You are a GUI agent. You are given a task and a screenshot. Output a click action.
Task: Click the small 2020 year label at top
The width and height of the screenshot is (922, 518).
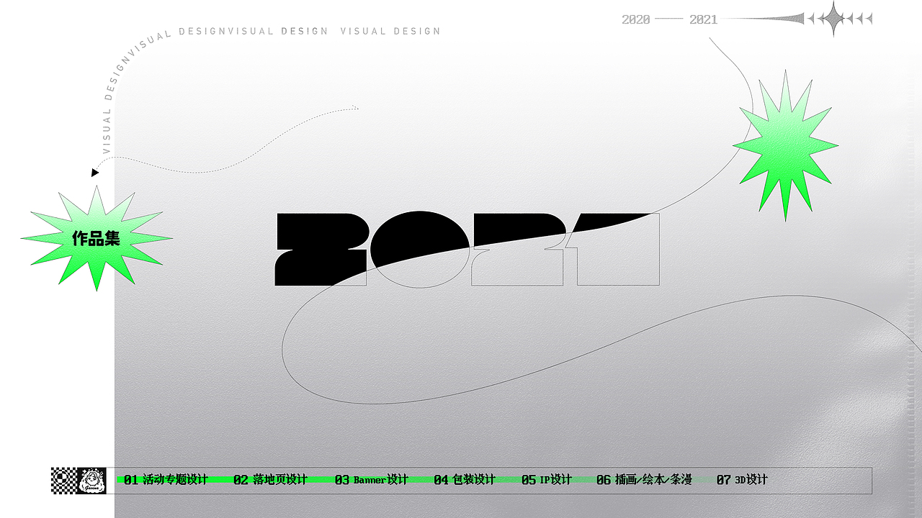636,19
